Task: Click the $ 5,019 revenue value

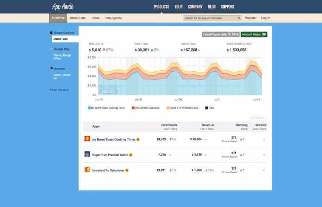Action: 197,154
